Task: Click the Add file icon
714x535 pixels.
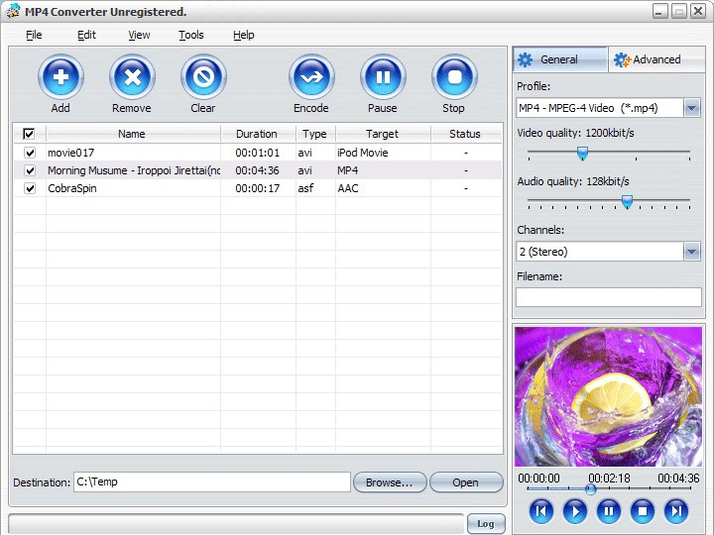Action: [60, 77]
